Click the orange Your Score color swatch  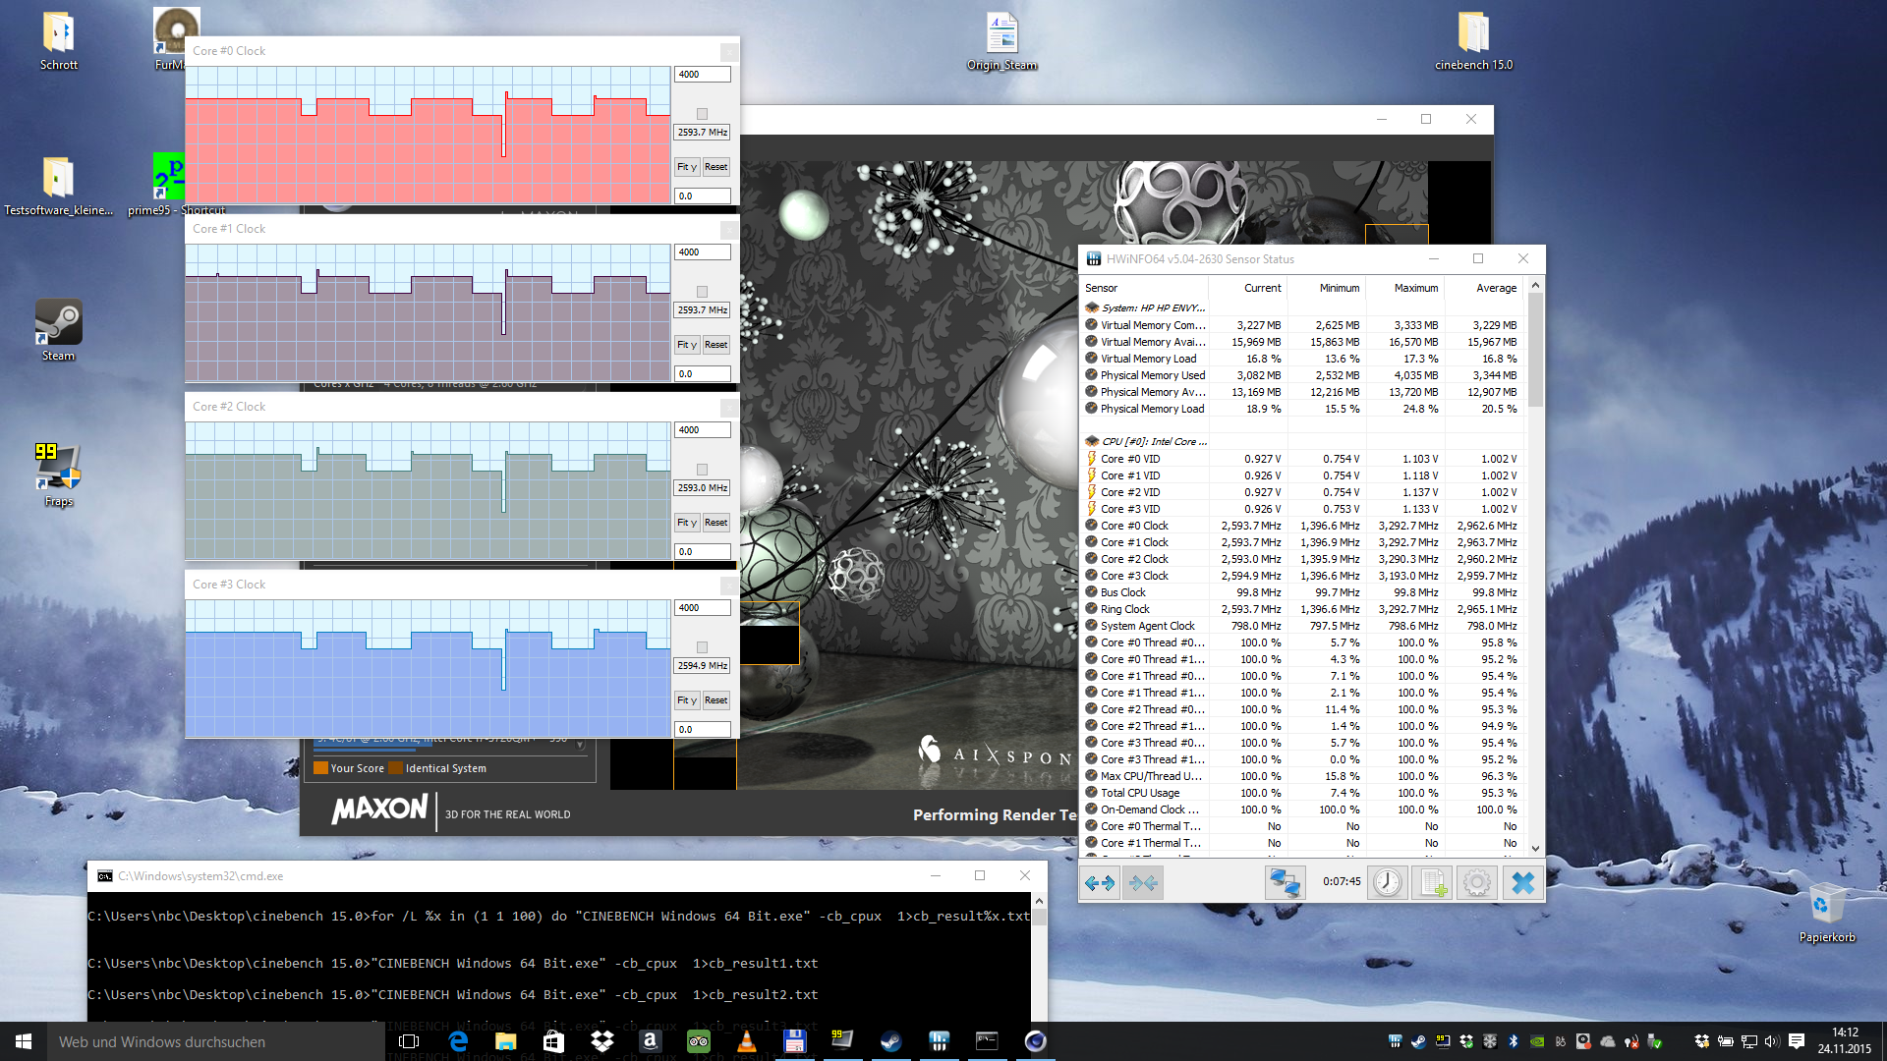[x=320, y=768]
